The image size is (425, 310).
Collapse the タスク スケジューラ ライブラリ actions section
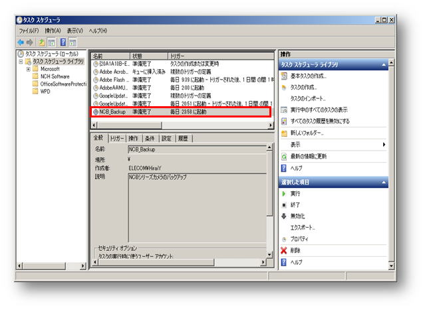(x=384, y=65)
